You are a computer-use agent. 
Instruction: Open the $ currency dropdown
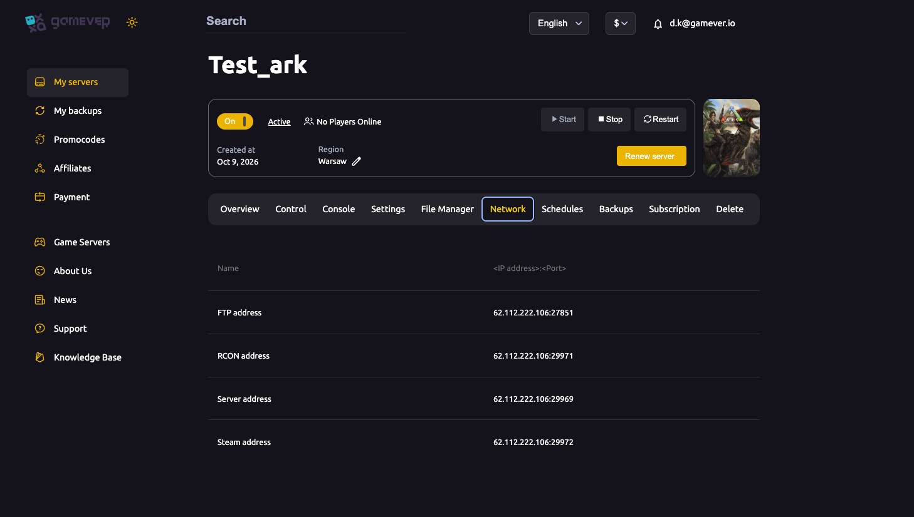click(x=621, y=23)
